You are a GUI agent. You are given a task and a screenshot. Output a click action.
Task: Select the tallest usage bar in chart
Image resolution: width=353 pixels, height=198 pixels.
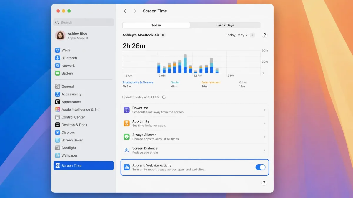[185, 64]
